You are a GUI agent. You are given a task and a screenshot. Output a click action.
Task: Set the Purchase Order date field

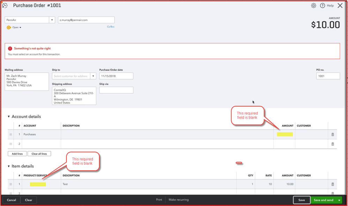116,76
